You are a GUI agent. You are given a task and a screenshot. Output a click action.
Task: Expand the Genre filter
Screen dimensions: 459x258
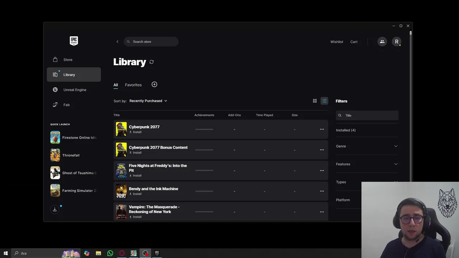(367, 146)
